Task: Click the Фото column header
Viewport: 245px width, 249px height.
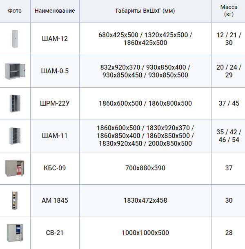Action: pyautogui.click(x=15, y=11)
